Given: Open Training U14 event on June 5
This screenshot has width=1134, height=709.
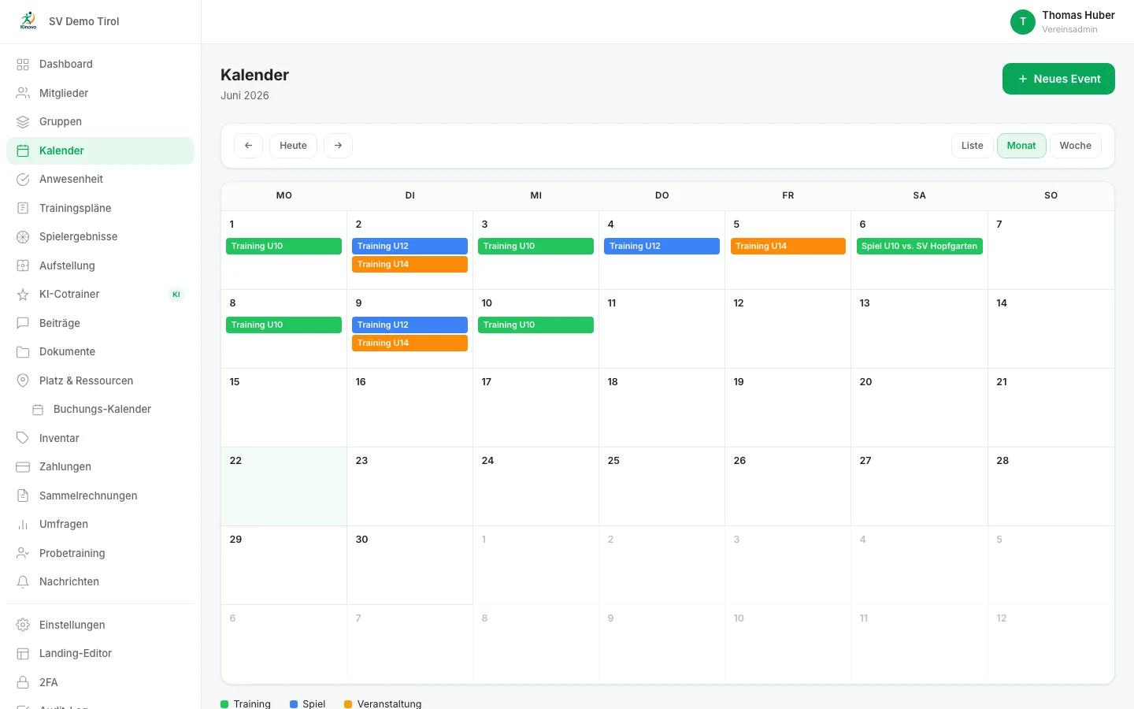Looking at the screenshot, I should 787,247.
